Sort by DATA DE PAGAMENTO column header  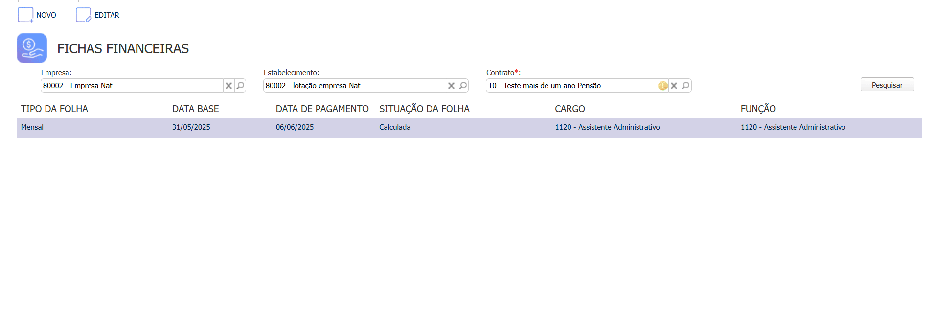point(322,109)
